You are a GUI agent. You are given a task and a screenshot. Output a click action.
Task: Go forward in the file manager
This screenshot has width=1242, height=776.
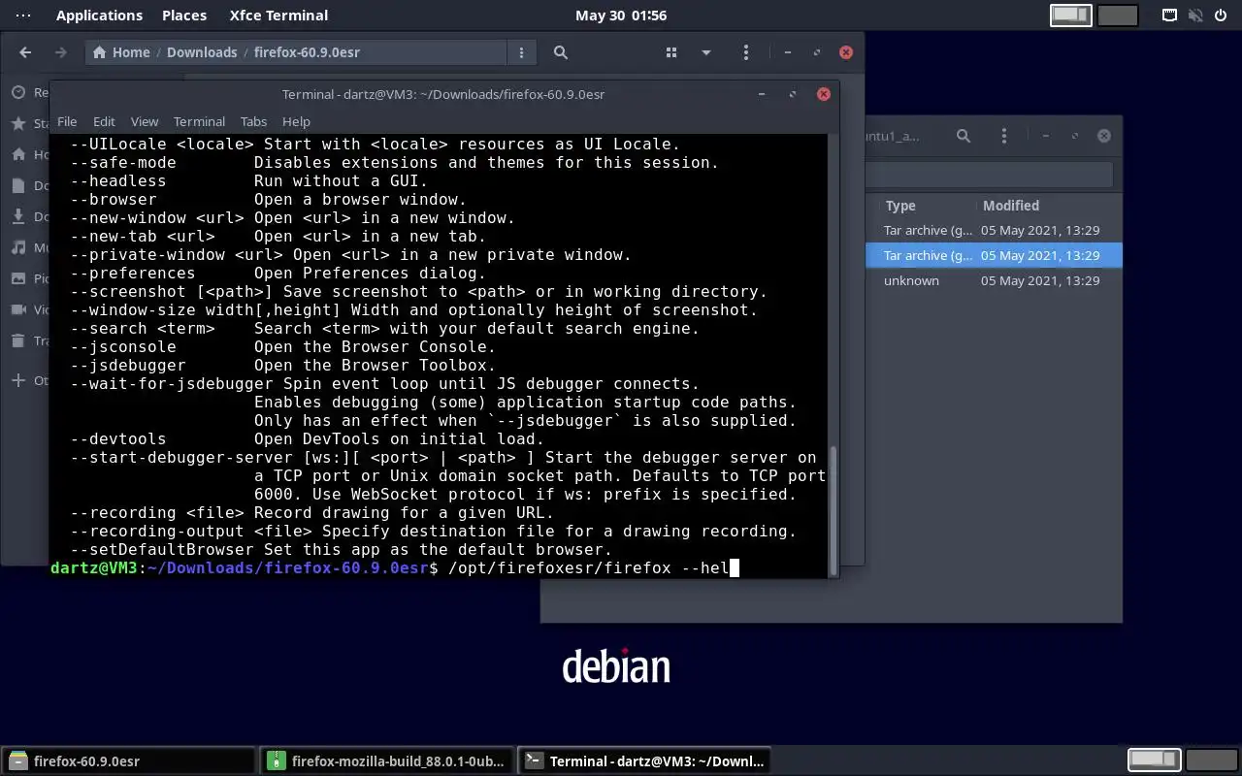pos(60,52)
